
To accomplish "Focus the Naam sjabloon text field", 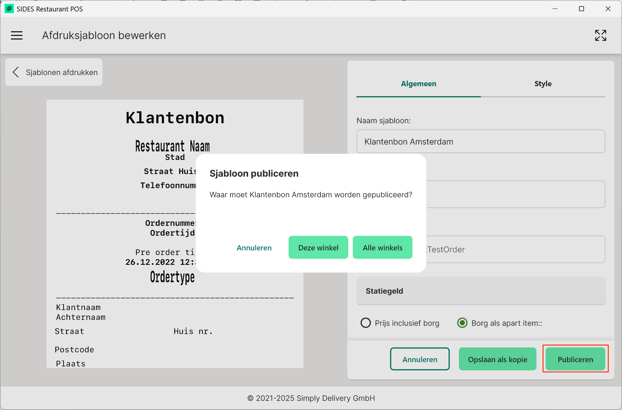I will (481, 142).
